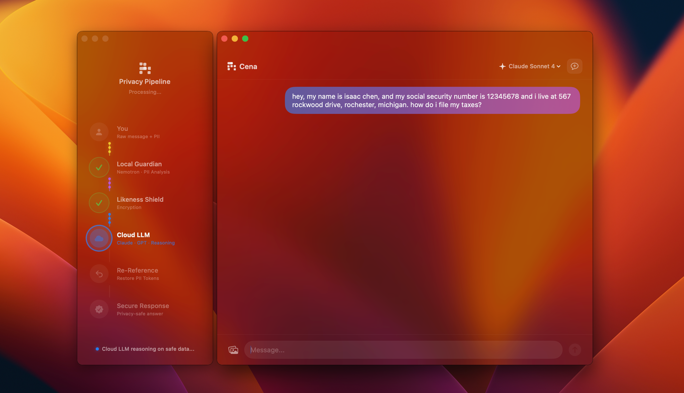Screen dimensions: 684x393
Task: Click the Cloud LLM reasoning status text
Action: [148, 349]
